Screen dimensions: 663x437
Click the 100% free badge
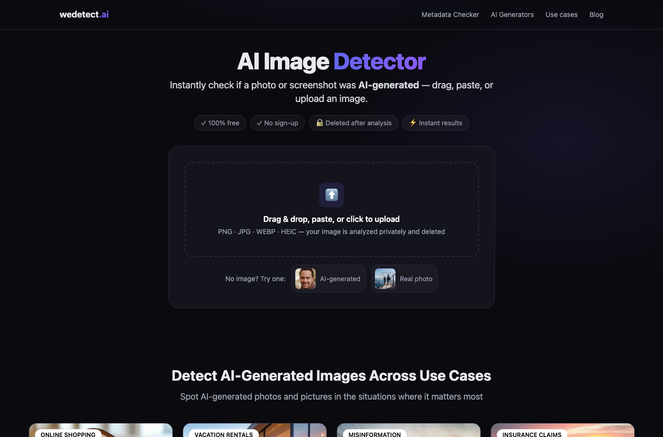pos(220,123)
